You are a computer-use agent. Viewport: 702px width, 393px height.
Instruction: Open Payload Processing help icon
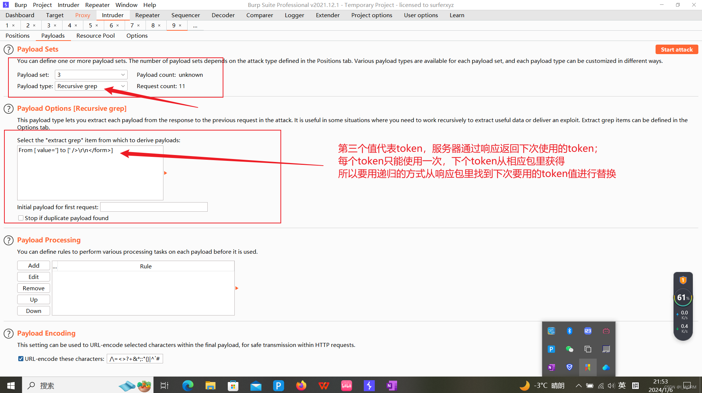coord(8,240)
